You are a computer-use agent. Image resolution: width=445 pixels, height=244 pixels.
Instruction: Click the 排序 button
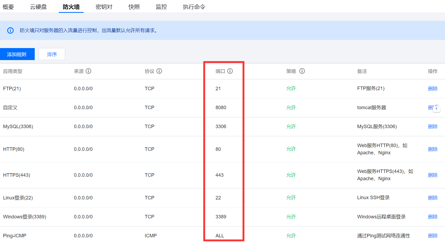(52, 54)
